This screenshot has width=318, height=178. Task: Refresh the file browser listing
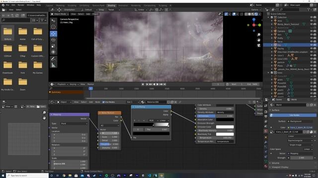tap(17, 15)
